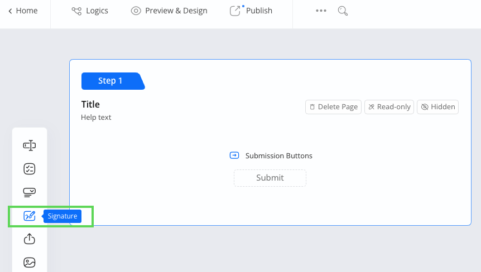Go back to Home
Screen dimensions: 481x272
23,11
